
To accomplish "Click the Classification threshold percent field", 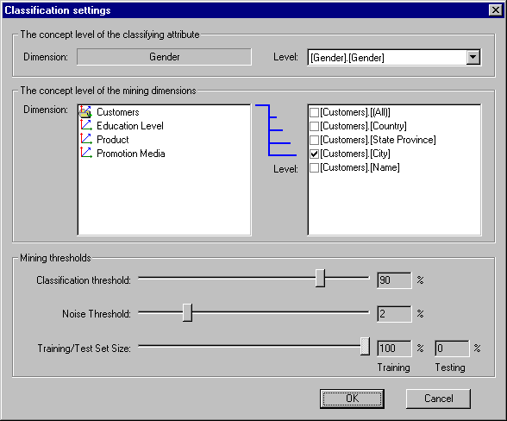I will (394, 280).
